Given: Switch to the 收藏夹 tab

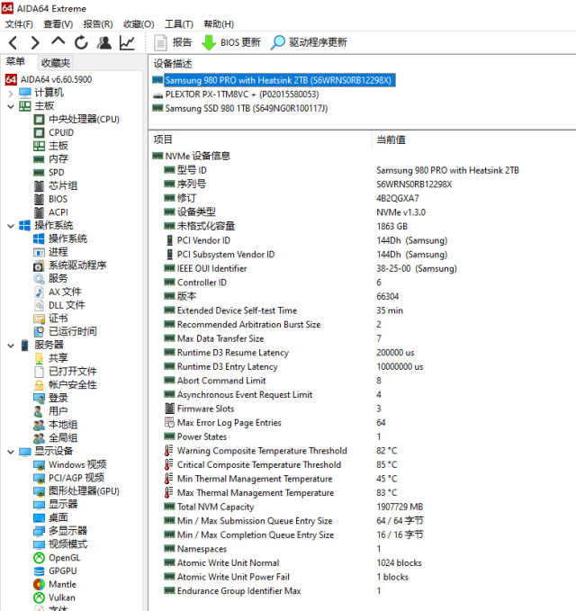Looking at the screenshot, I should [x=56, y=63].
